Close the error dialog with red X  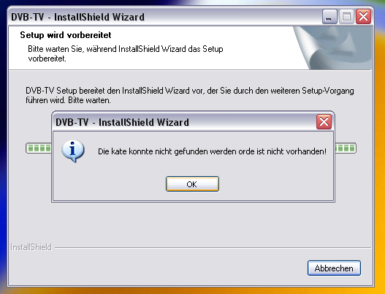pyautogui.click(x=324, y=122)
